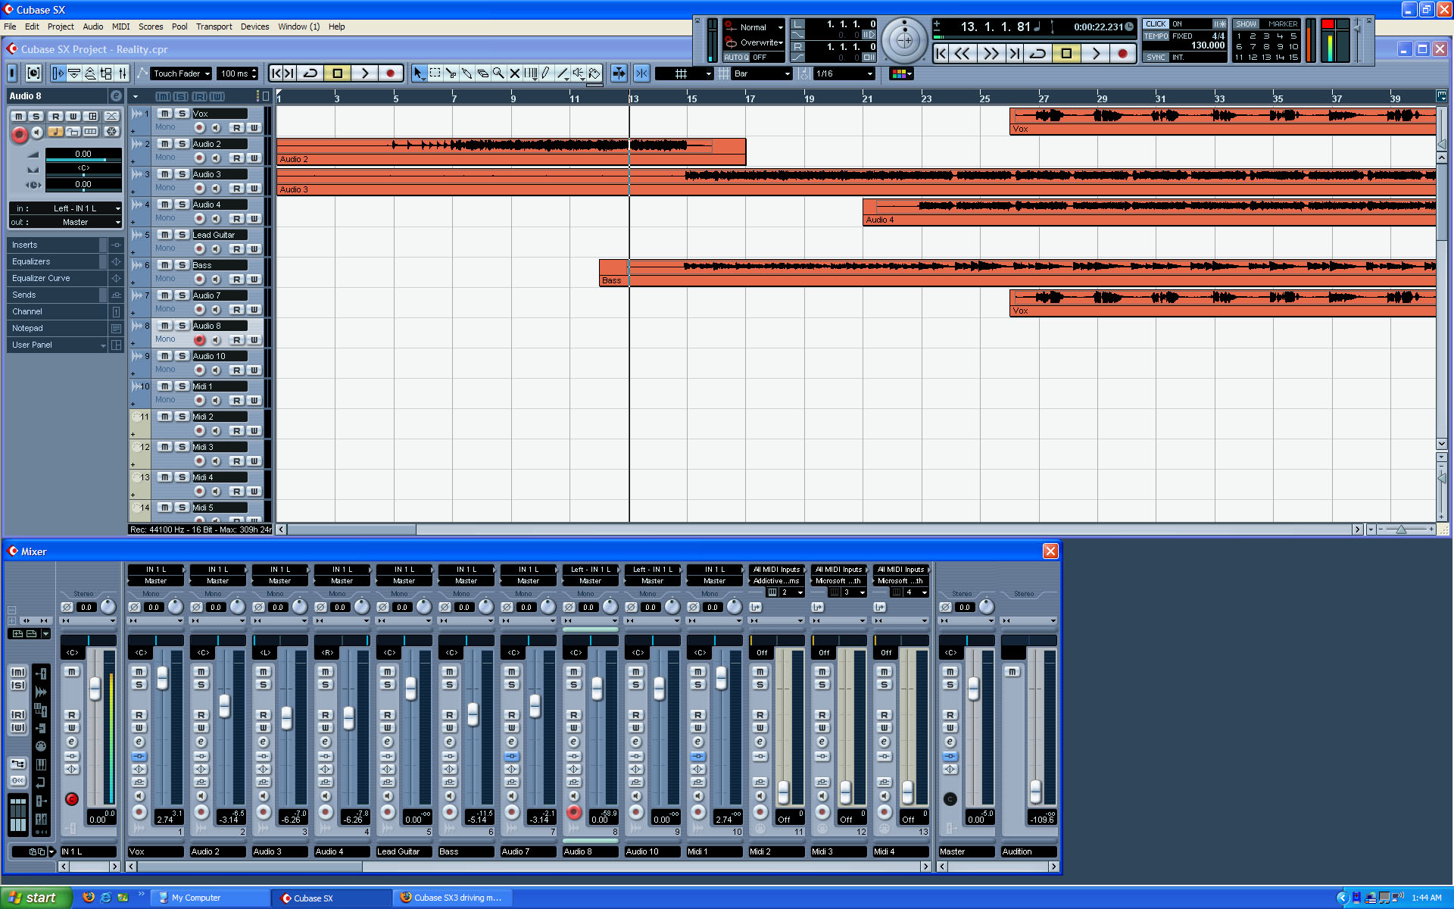The image size is (1454, 909).
Task: Open the Project menu
Action: pyautogui.click(x=61, y=27)
